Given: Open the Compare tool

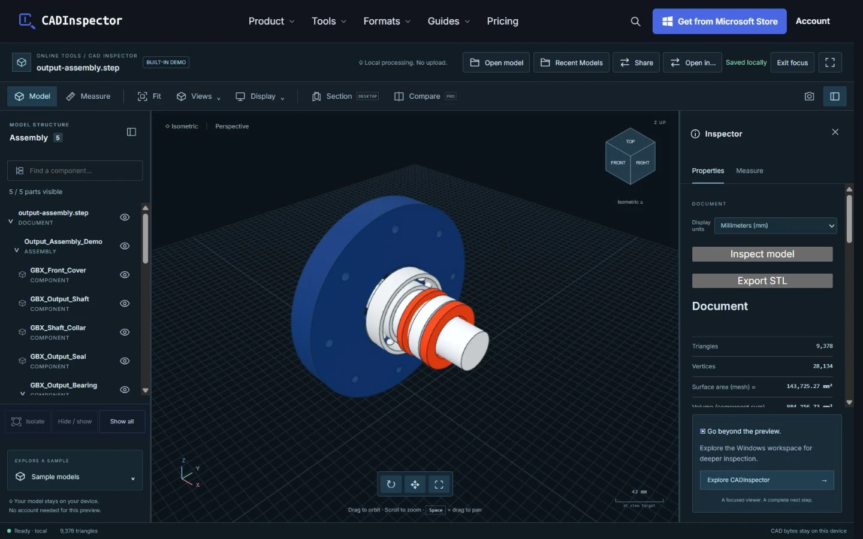Looking at the screenshot, I should pyautogui.click(x=426, y=96).
